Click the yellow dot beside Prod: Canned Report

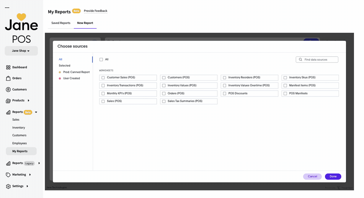[x=60, y=72]
